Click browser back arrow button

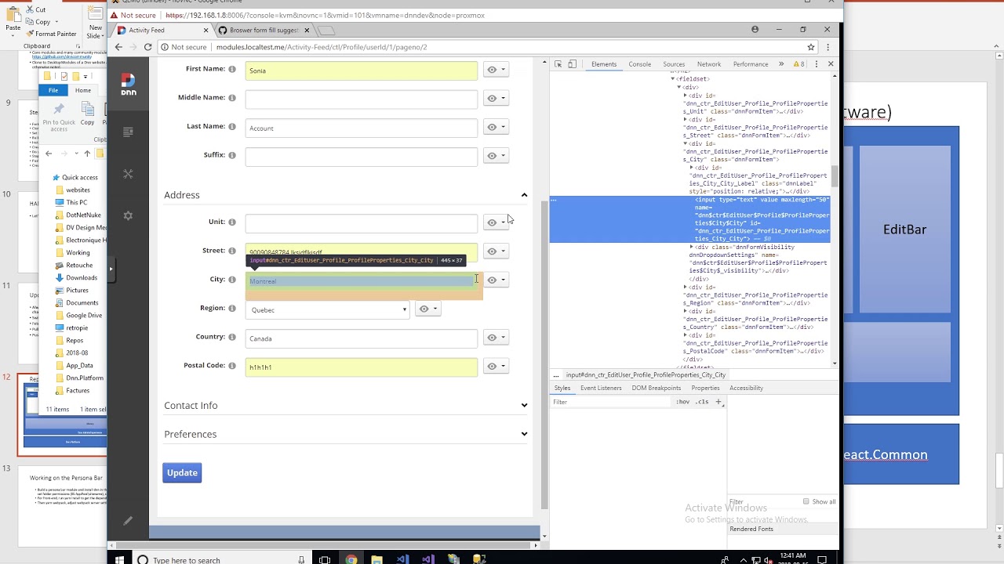[118, 47]
